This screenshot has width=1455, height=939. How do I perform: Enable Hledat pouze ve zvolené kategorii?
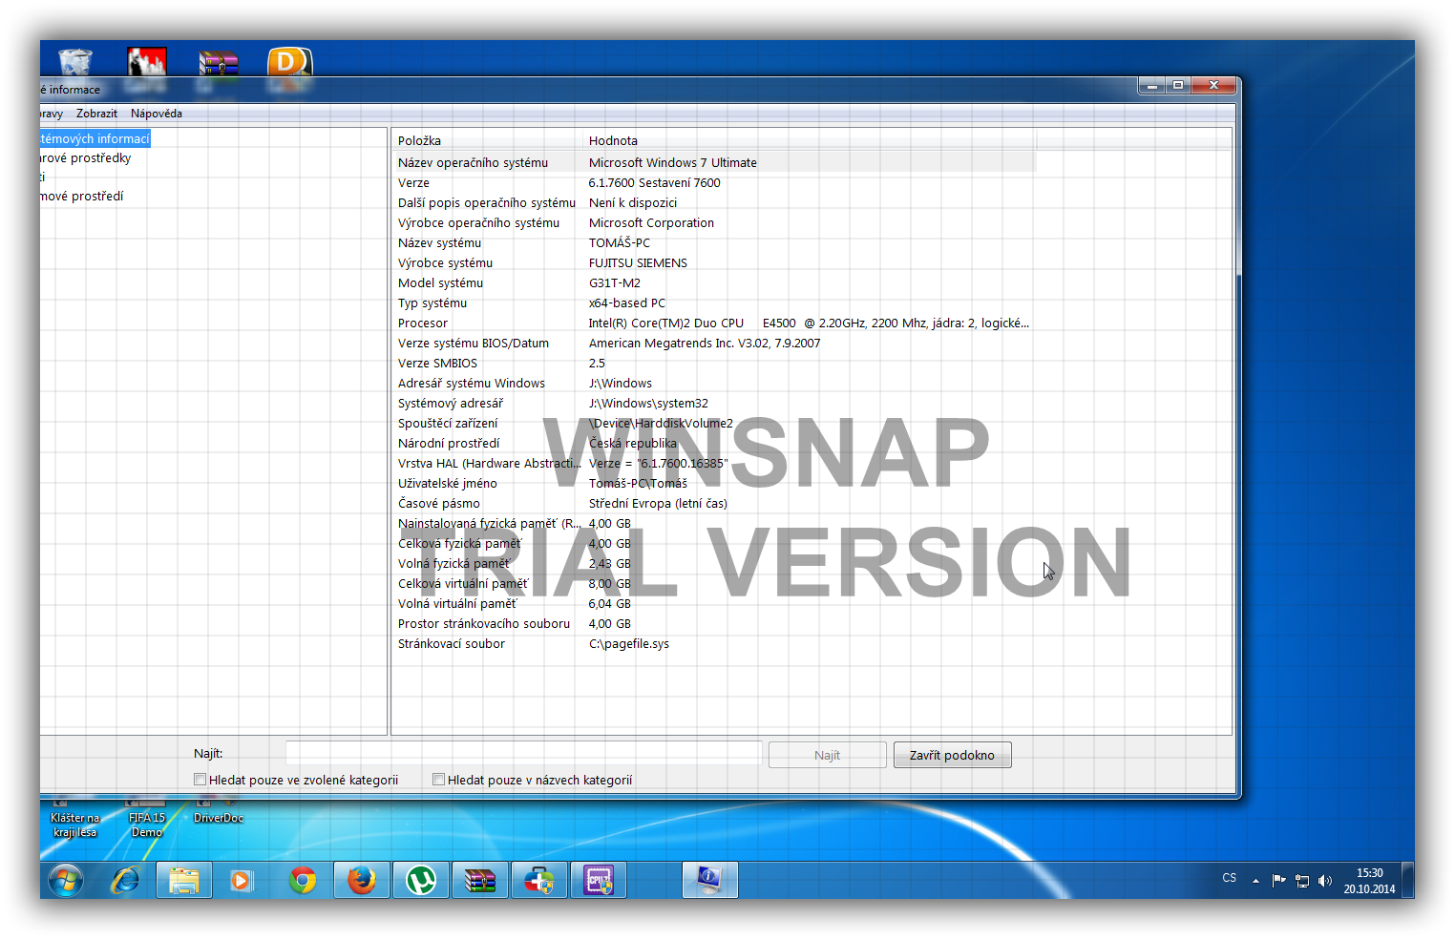[x=200, y=780]
